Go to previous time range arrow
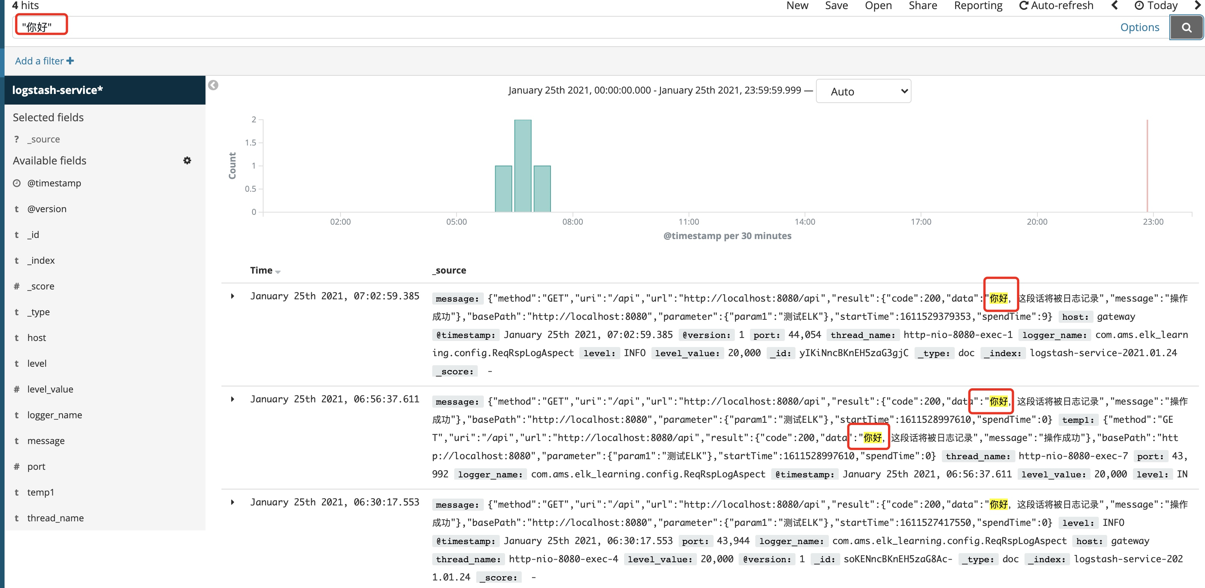Image resolution: width=1205 pixels, height=588 pixels. [1115, 6]
